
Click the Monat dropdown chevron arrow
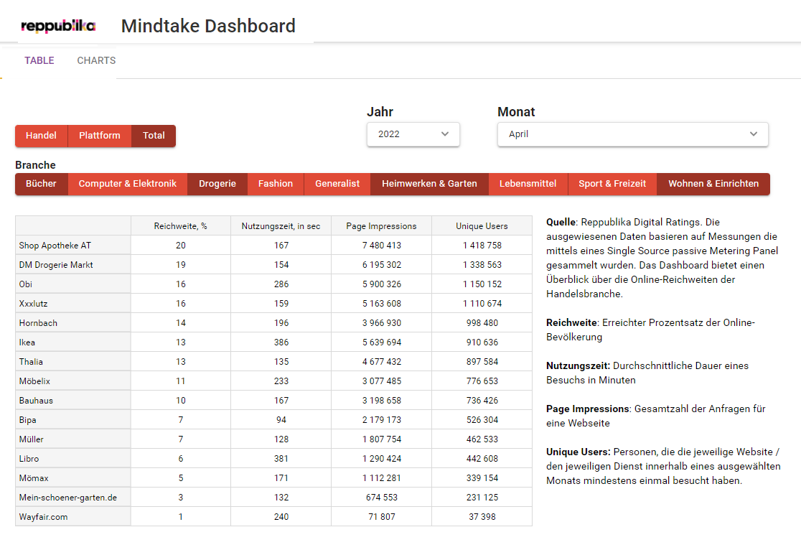click(x=754, y=134)
